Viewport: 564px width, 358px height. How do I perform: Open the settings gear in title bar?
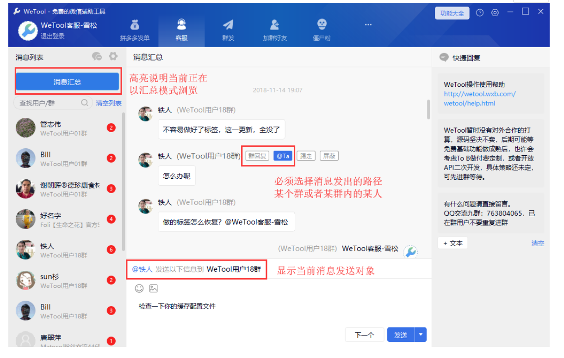point(495,13)
